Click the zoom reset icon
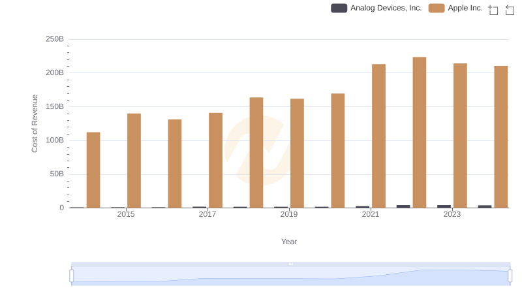 click(510, 10)
